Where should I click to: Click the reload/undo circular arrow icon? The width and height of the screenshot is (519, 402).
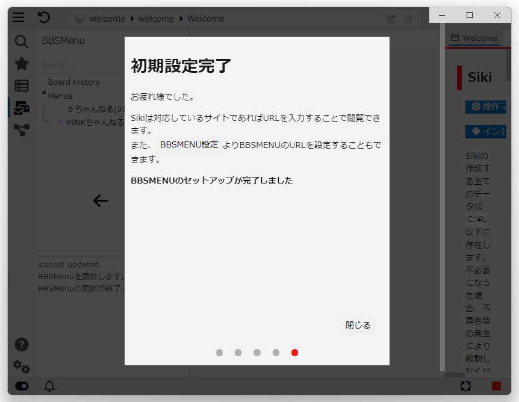coord(44,17)
